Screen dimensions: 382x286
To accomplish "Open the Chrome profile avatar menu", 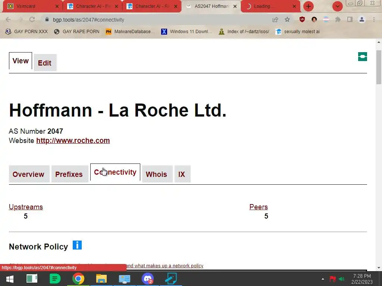I will 362,19.
